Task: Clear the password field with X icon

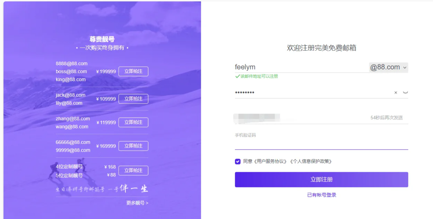Action: (396, 93)
